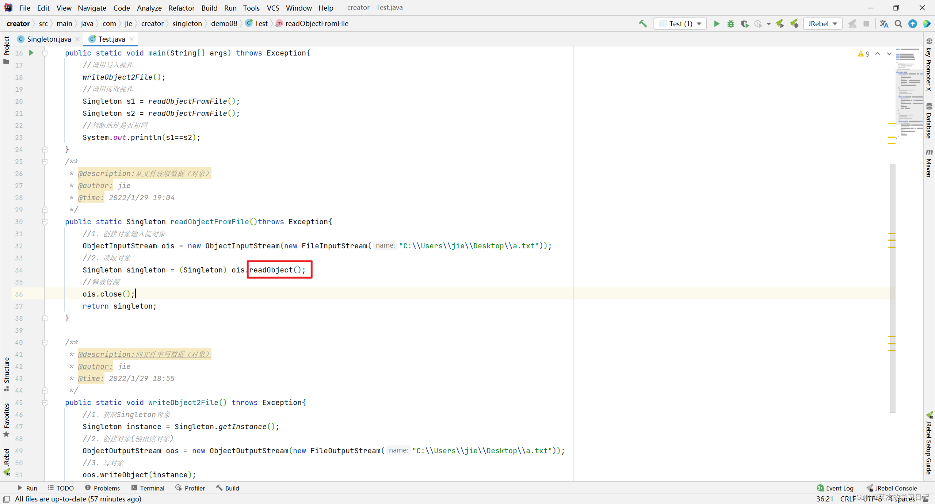Collapse the readObjectFromFile method fold marker
Screen dimensions: 935x504
[45, 222]
